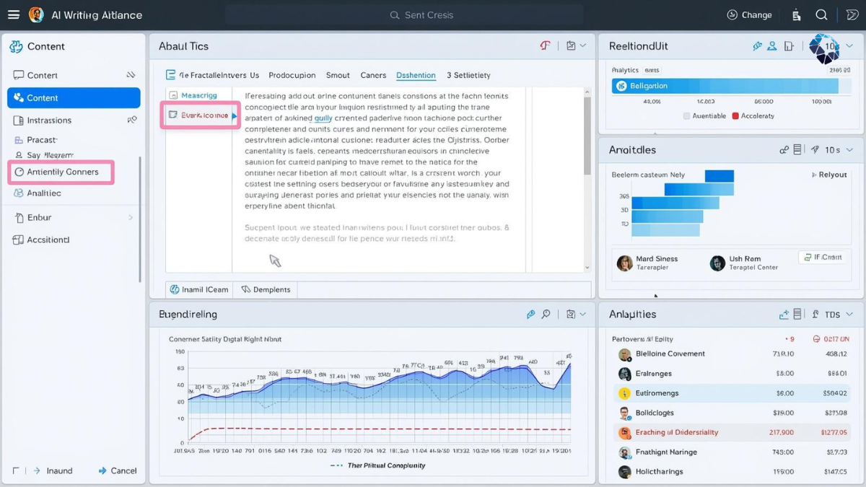Open the Inamil ICeam bottom tab

pyautogui.click(x=199, y=289)
